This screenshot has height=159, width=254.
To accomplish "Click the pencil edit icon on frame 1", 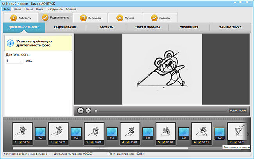I will click(x=20, y=142).
